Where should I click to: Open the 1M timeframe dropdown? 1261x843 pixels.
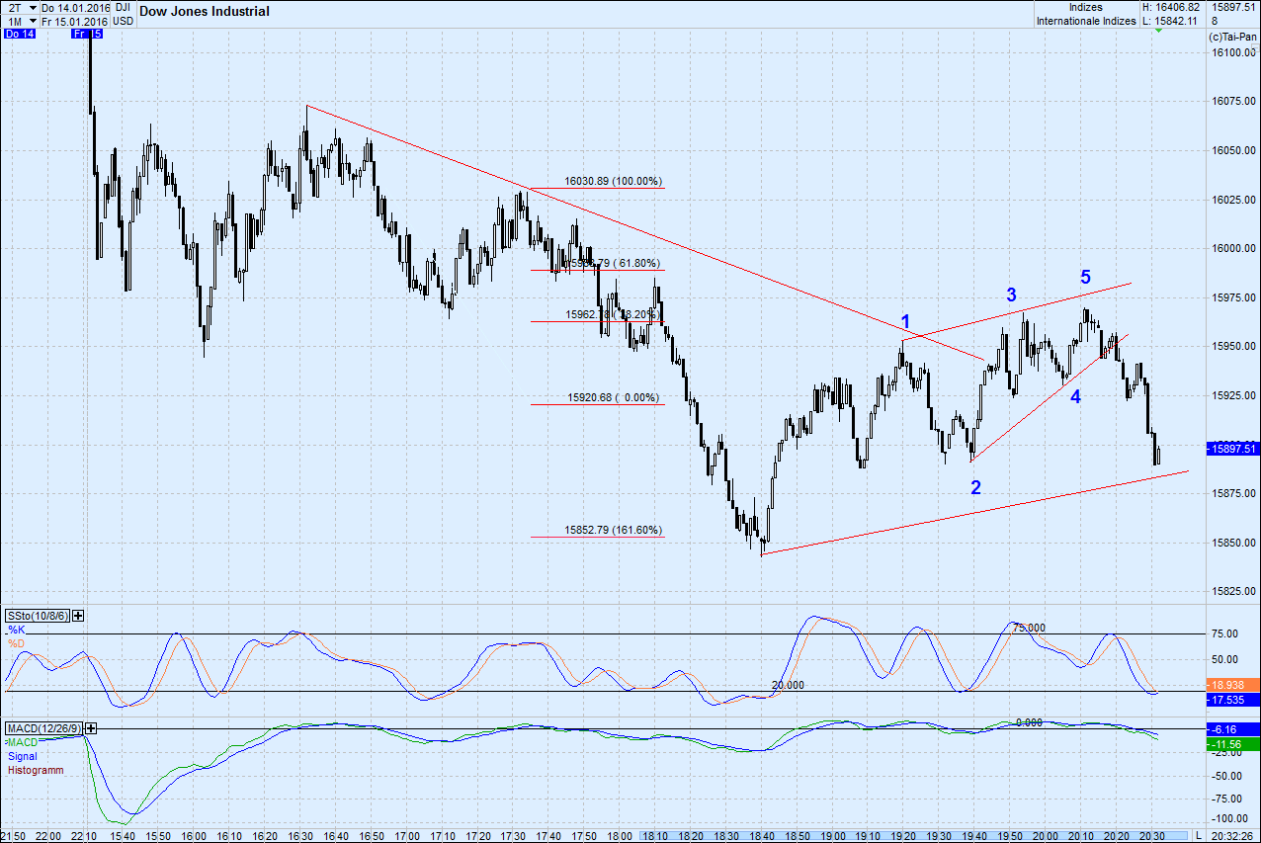tap(33, 19)
